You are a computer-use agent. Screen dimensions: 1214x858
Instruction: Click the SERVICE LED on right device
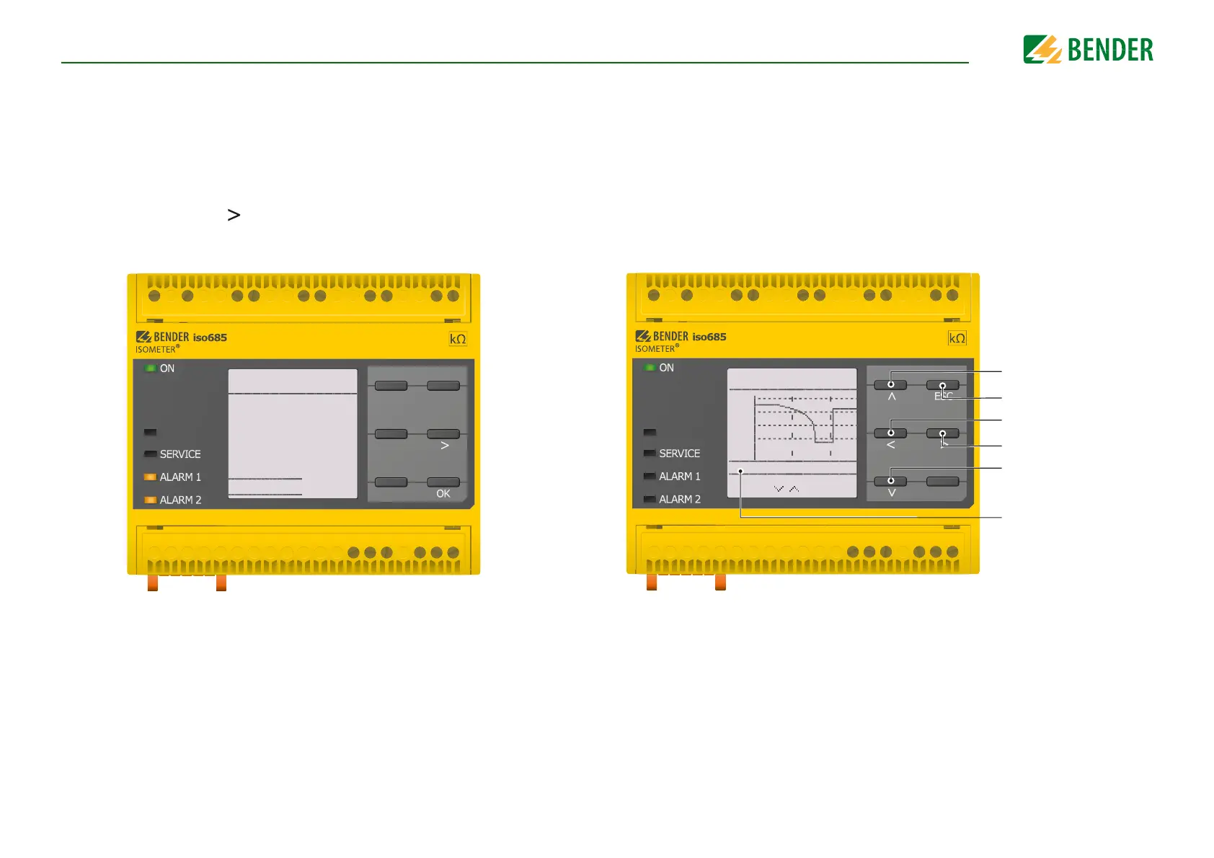650,454
